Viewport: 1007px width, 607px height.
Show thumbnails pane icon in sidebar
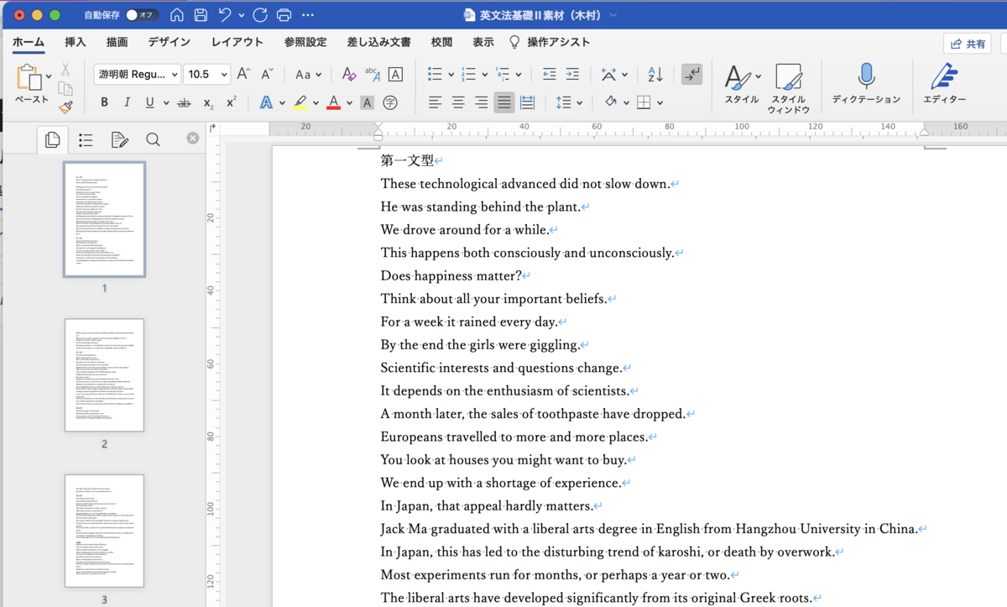[52, 139]
